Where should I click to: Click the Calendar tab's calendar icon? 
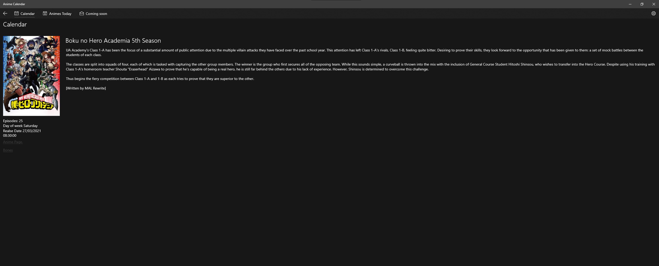coord(16,13)
